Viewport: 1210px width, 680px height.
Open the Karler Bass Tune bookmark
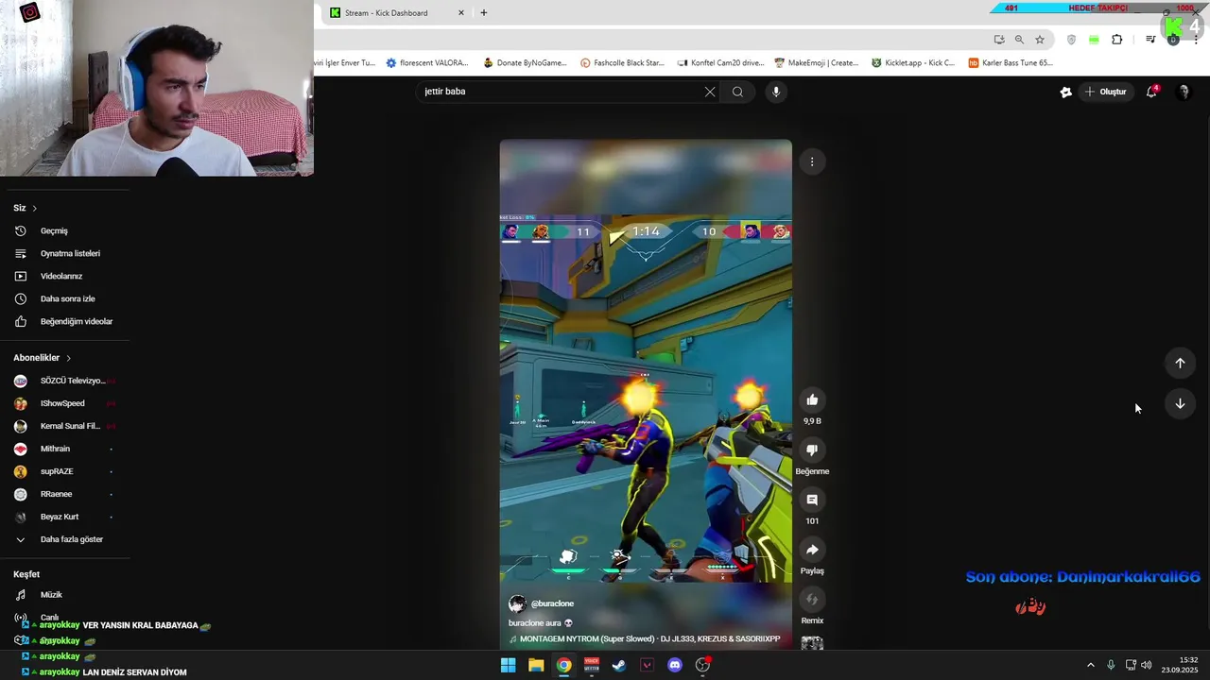click(1010, 62)
